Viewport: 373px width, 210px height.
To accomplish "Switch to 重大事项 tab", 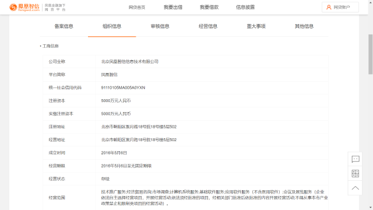I will click(256, 26).
